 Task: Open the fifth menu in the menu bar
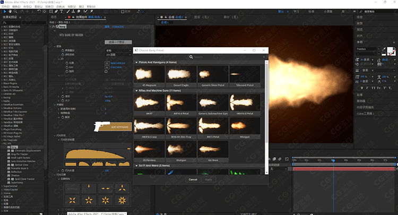click(49, 6)
